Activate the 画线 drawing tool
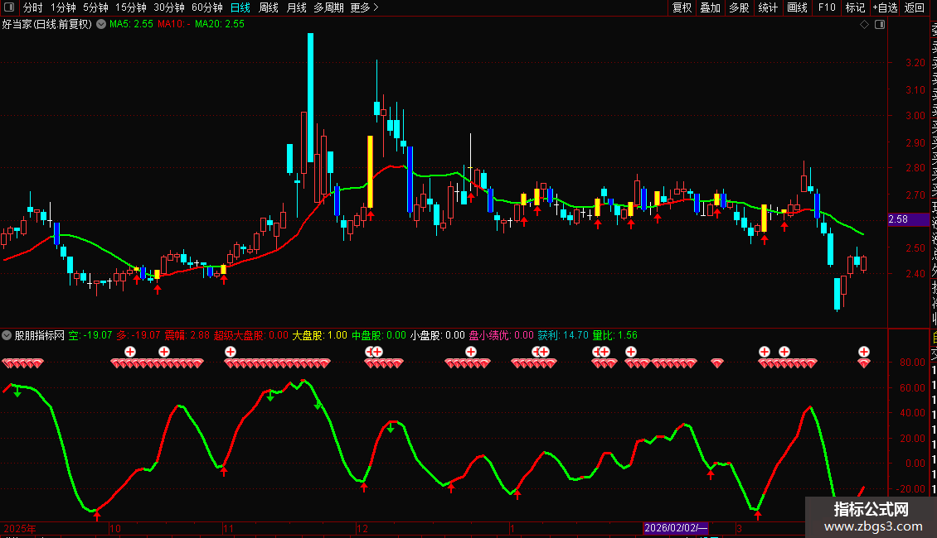Screen dimensions: 937x538 pyautogui.click(x=797, y=7)
